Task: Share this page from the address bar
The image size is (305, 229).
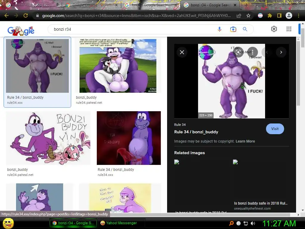Action: [x=239, y=16]
